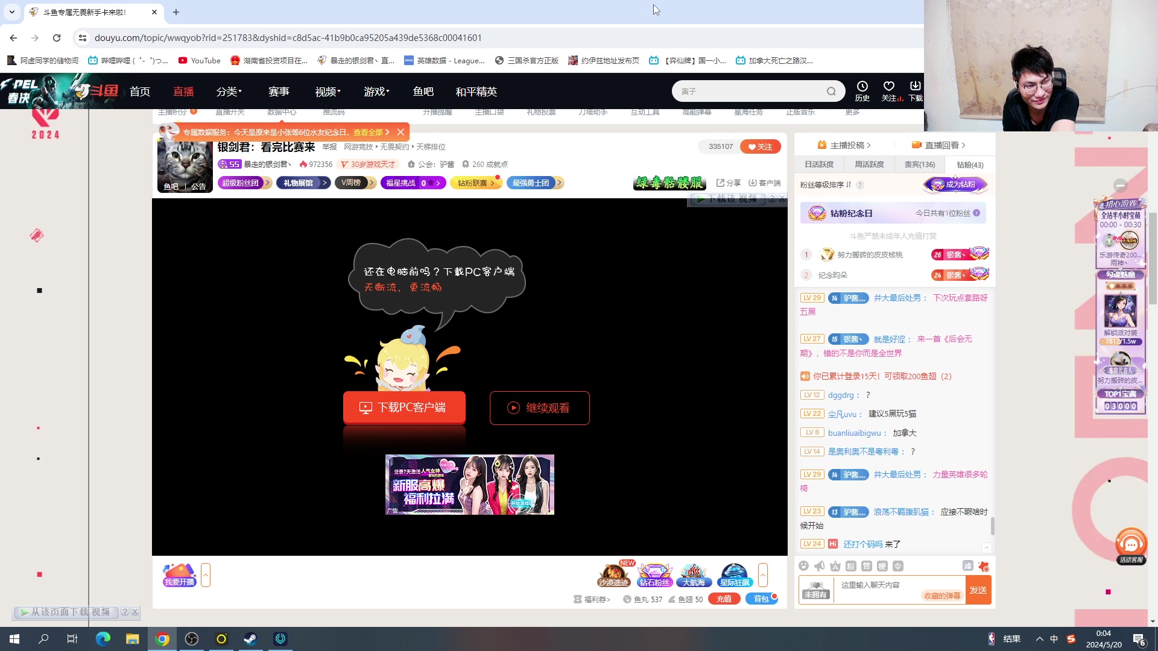Expand the 分类 dropdown menu
1158x651 pixels.
pyautogui.click(x=229, y=92)
